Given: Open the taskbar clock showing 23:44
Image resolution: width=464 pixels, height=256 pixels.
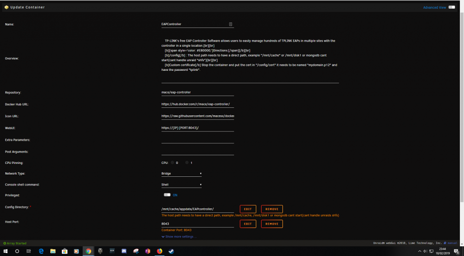Looking at the screenshot, I should pyautogui.click(x=442, y=251).
